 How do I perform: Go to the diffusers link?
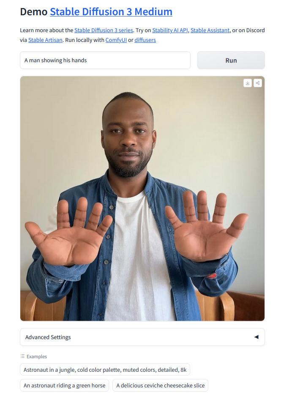(145, 40)
